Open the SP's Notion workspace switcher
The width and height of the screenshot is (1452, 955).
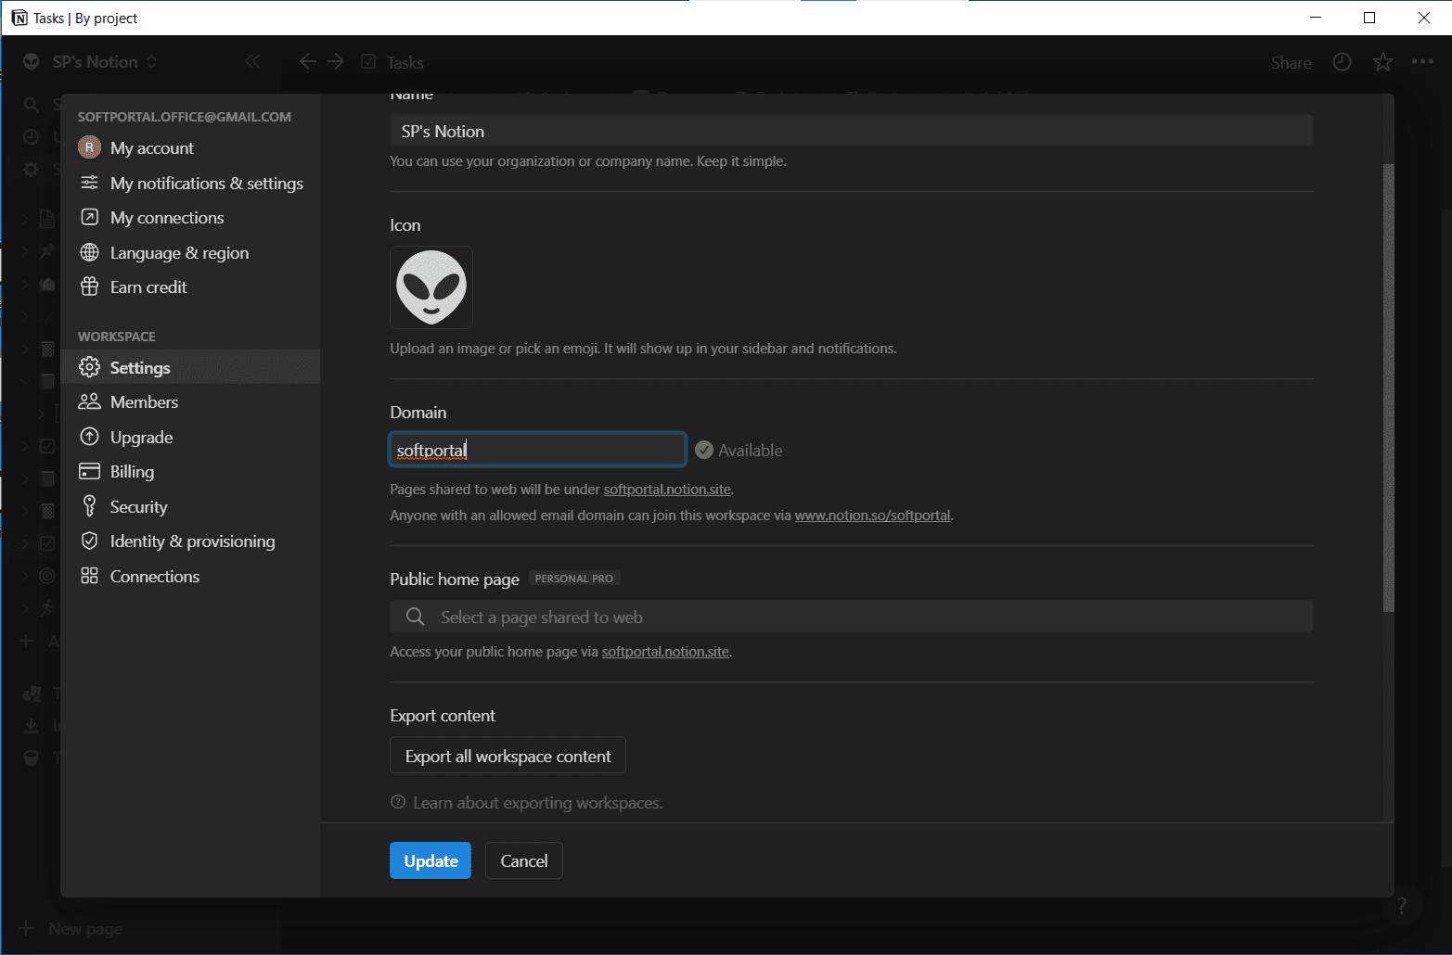93,62
